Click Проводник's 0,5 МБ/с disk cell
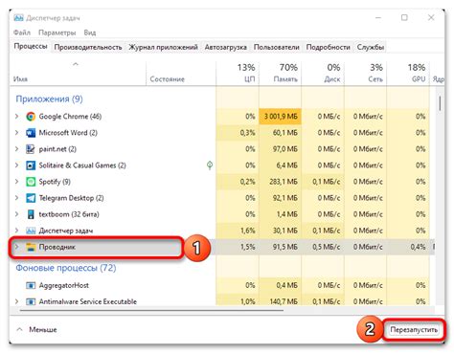Viewport: 454px width, 353px height. pyautogui.click(x=323, y=247)
